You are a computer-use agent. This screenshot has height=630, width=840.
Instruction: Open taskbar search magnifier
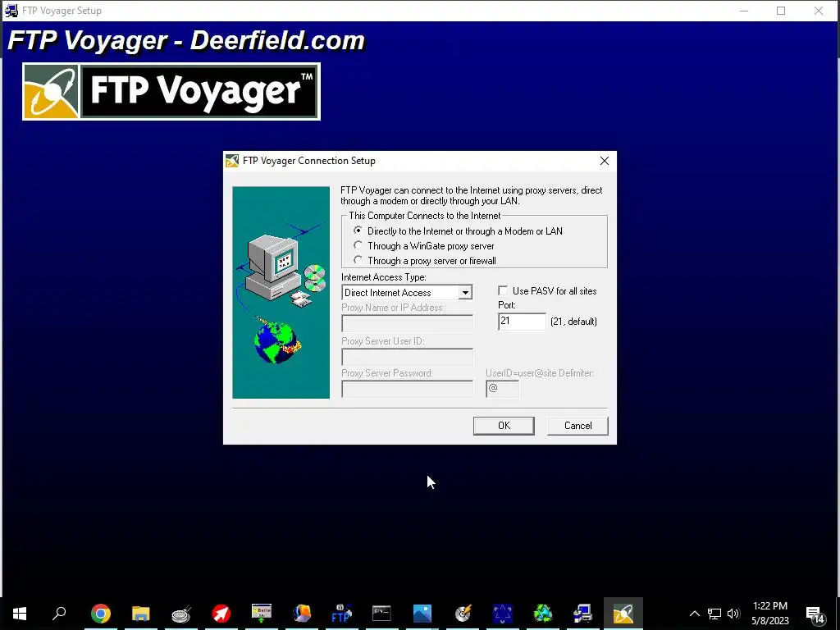(x=59, y=614)
